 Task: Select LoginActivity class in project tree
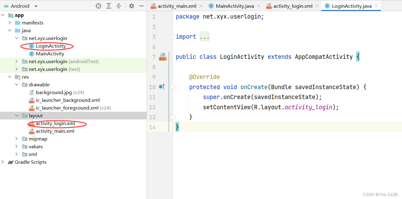pos(51,46)
